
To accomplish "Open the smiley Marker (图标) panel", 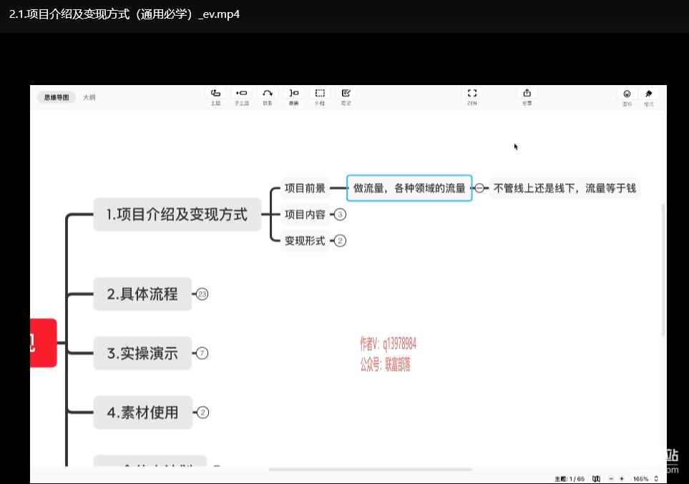I will [x=627, y=94].
